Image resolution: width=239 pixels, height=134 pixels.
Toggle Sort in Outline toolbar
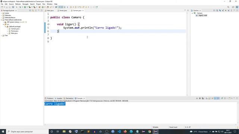point(217,10)
